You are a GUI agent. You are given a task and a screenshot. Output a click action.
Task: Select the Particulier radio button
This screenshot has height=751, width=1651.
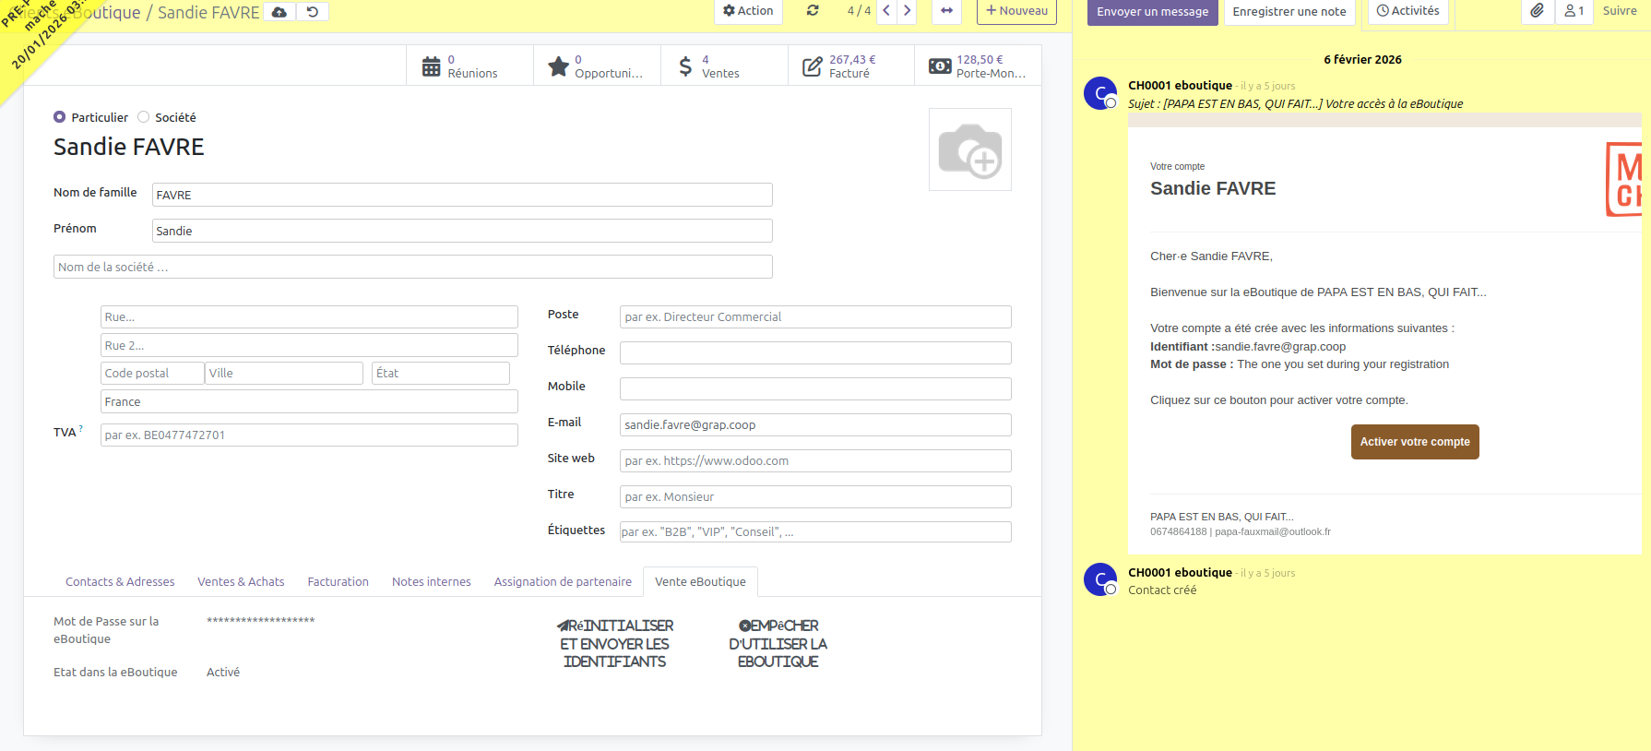tap(60, 117)
